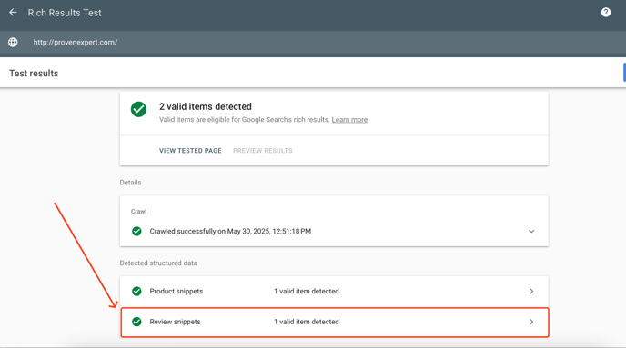
Task: Expand the Crawl details chevron
Action: (531, 231)
